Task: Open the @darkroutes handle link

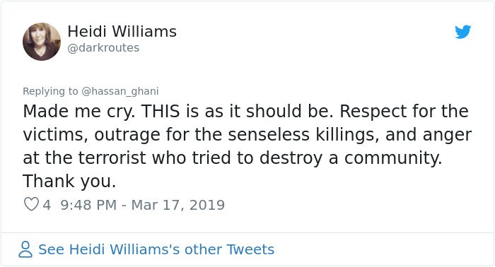Action: click(x=103, y=48)
